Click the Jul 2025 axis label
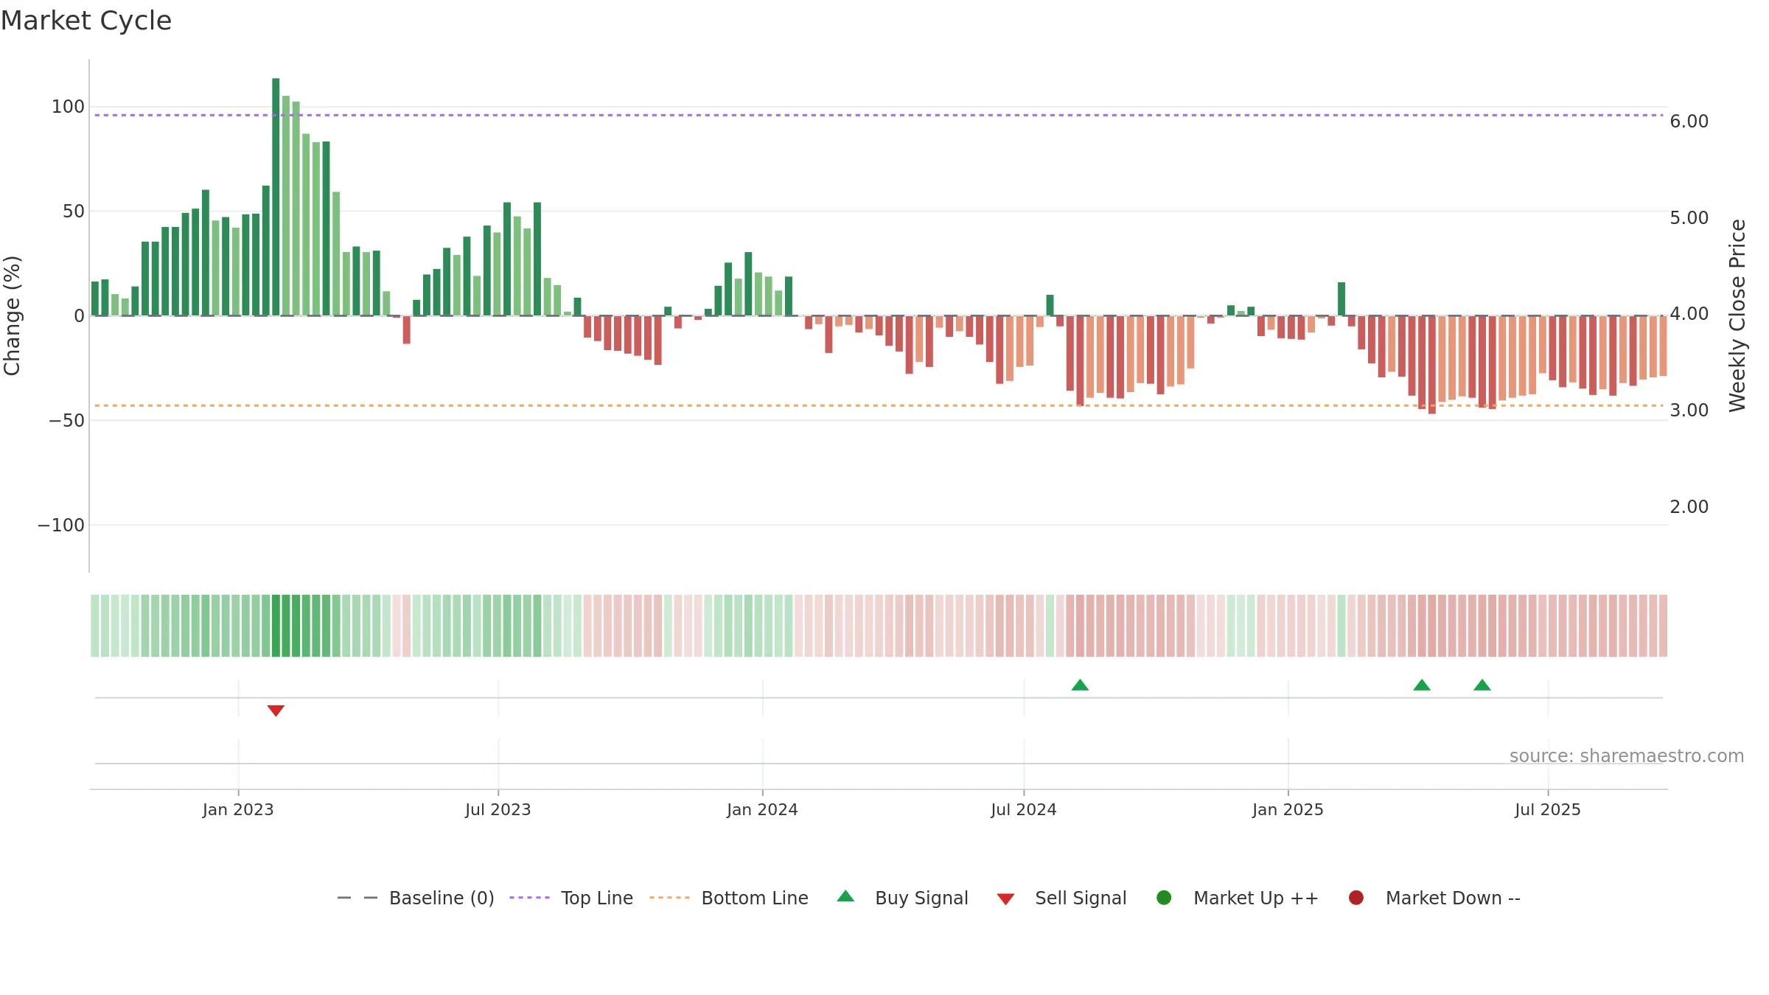The width and height of the screenshot is (1769, 995). [x=1548, y=810]
